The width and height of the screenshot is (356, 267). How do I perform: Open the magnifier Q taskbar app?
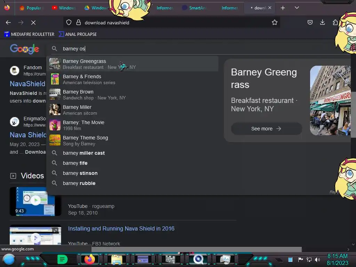tap(198, 259)
